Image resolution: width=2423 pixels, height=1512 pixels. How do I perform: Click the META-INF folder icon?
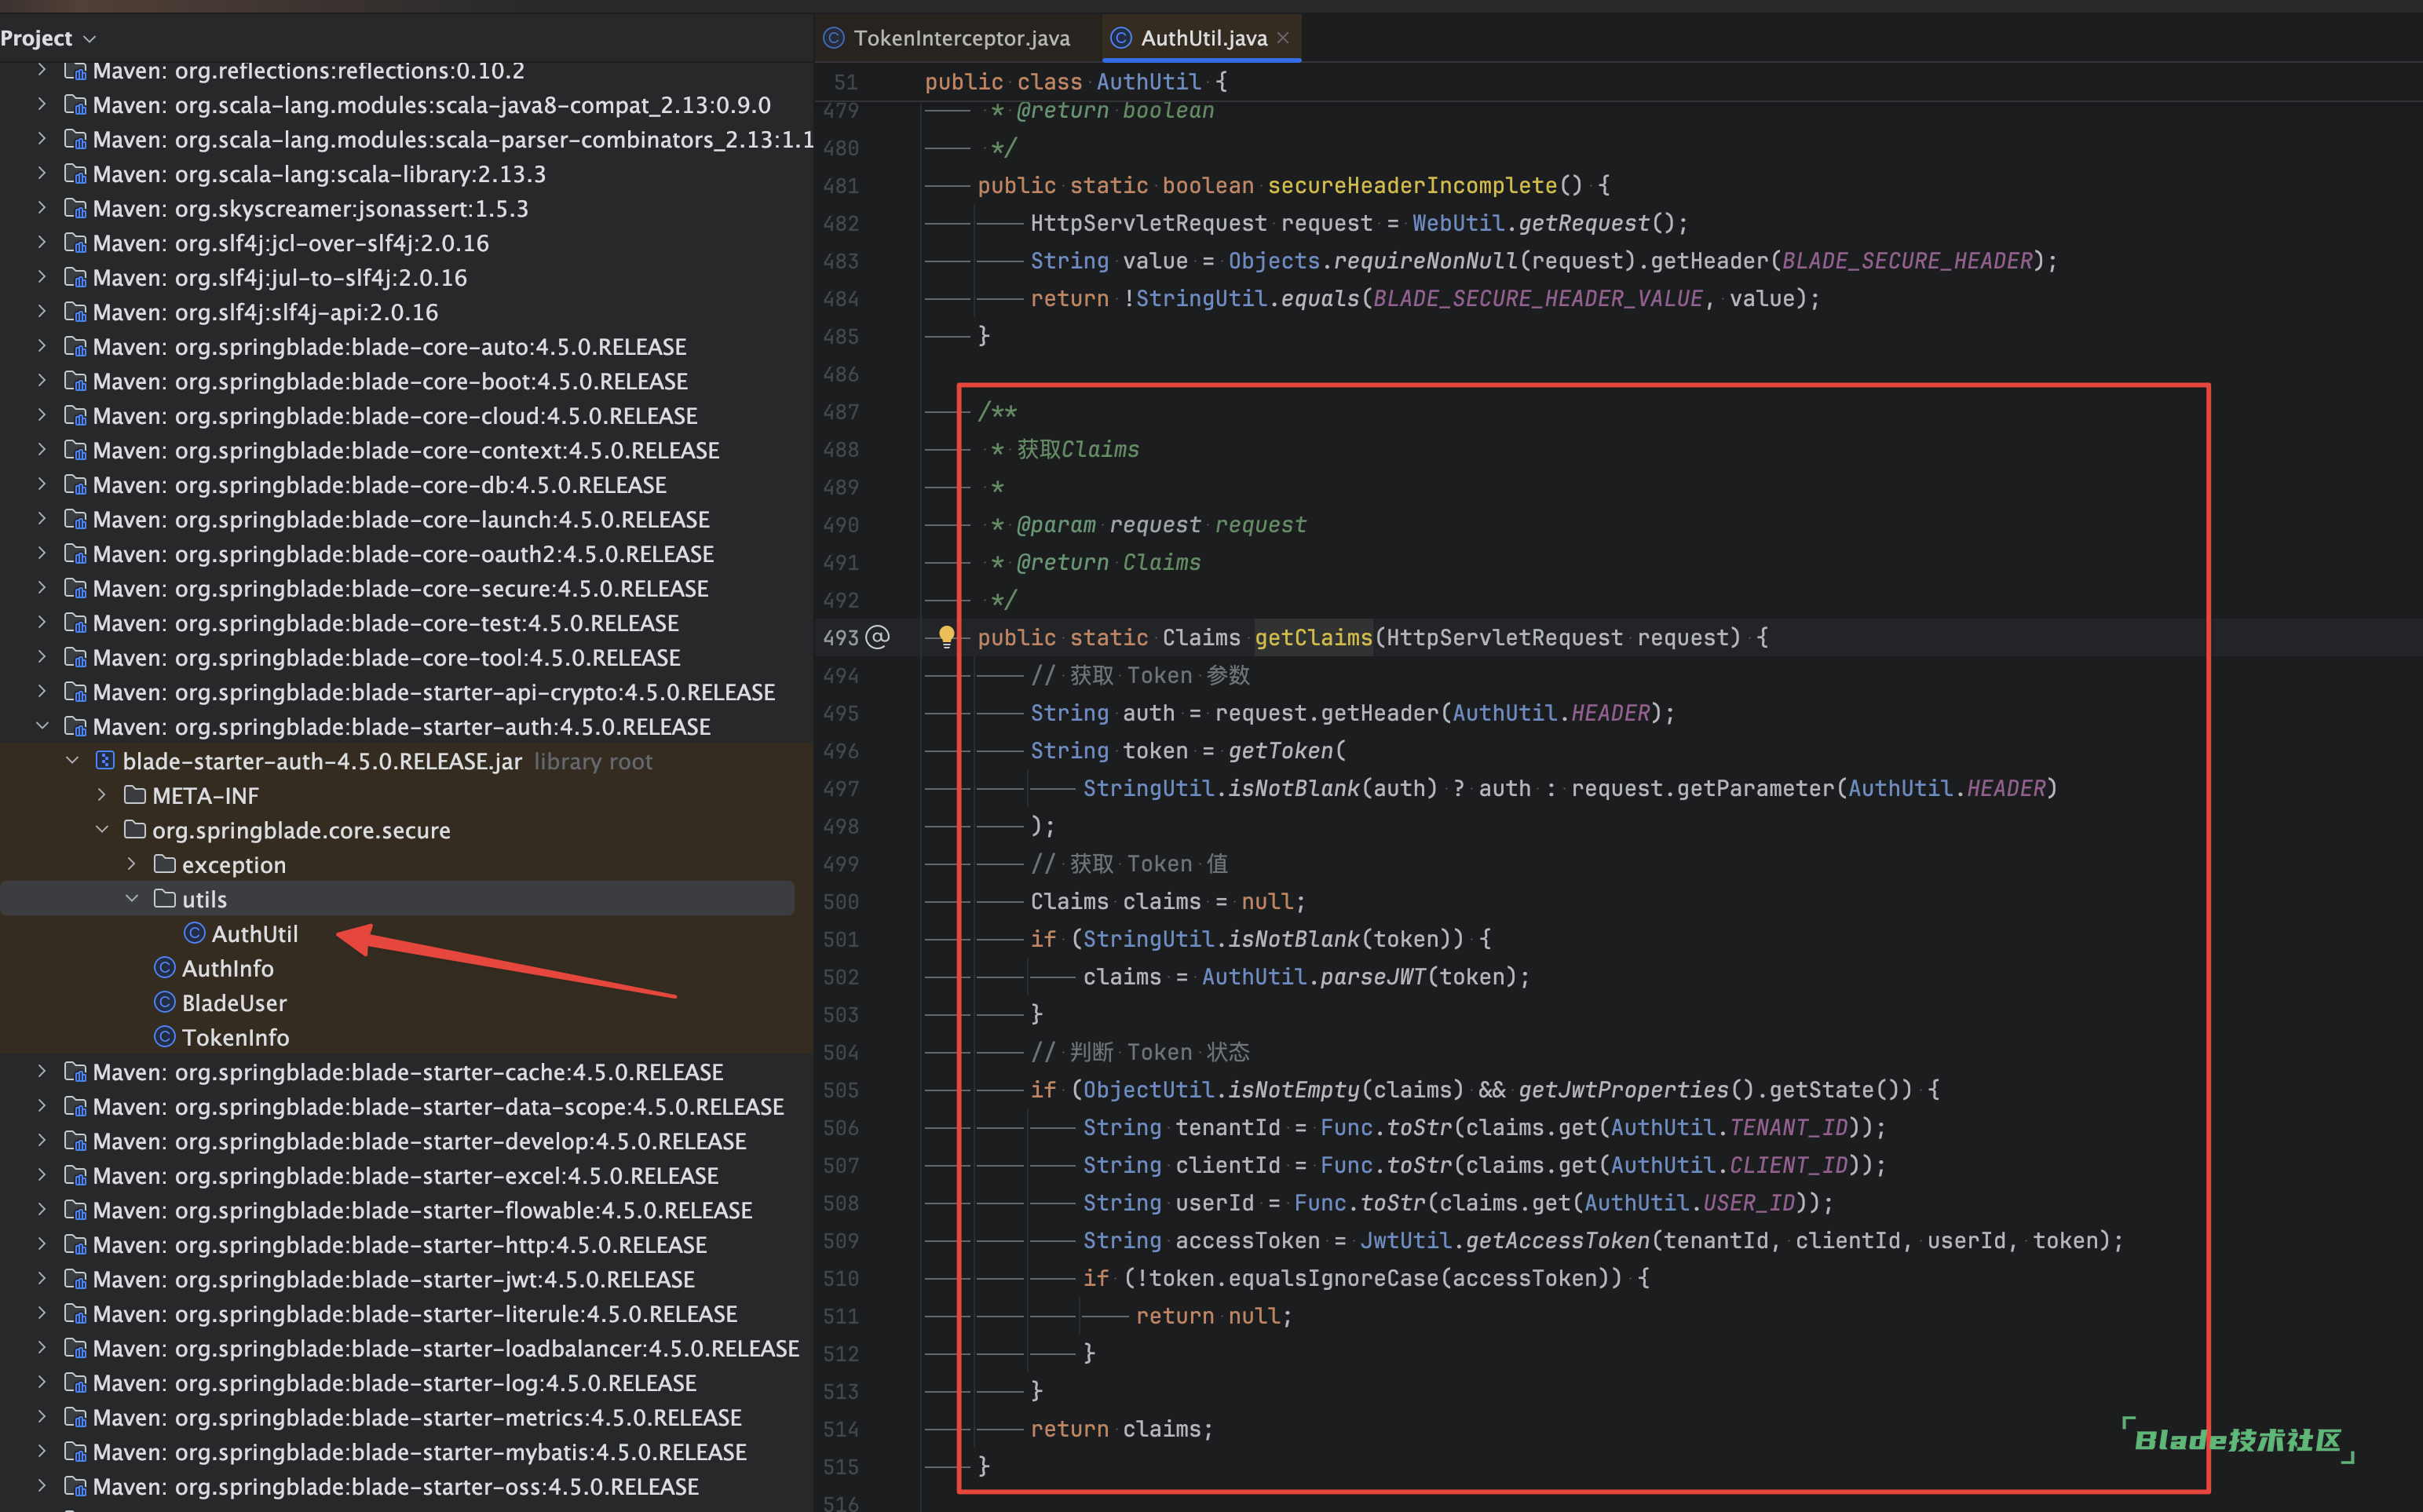pos(135,795)
